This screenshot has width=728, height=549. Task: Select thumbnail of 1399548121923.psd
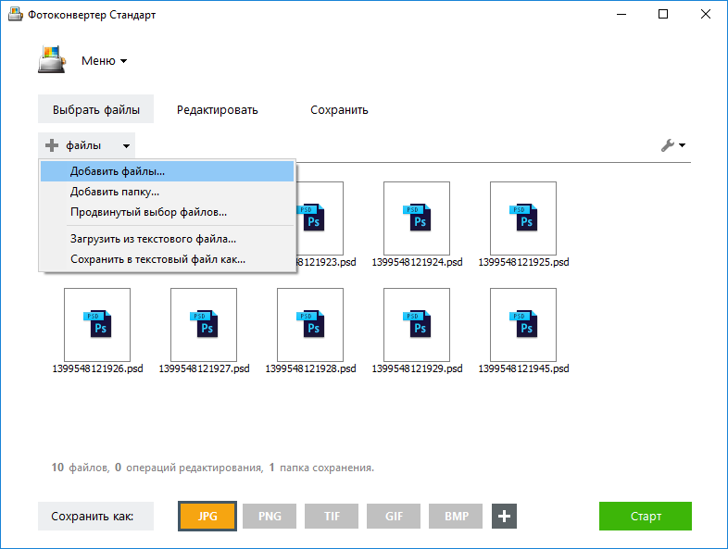click(320, 218)
